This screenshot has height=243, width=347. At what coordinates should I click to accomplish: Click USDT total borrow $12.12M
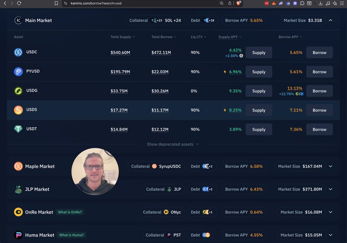(x=160, y=130)
